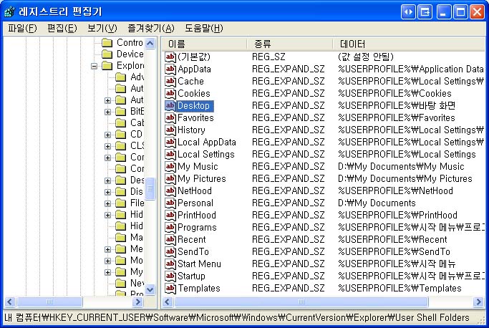The width and height of the screenshot is (489, 328).
Task: Expand the CD tree node
Action: pos(107,135)
